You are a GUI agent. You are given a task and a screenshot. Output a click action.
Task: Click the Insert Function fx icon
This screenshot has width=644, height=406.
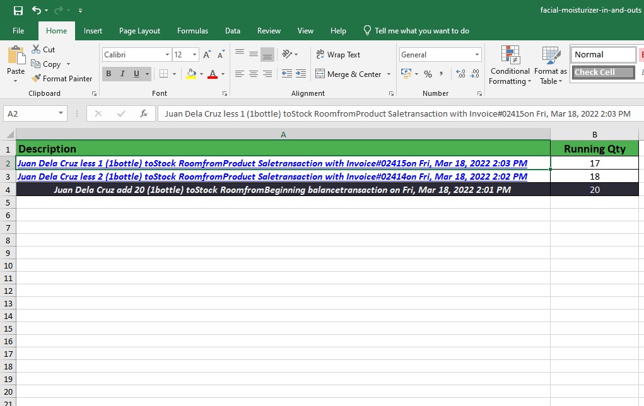143,113
